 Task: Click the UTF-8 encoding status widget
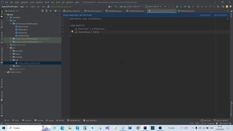pyautogui.click(x=203, y=123)
